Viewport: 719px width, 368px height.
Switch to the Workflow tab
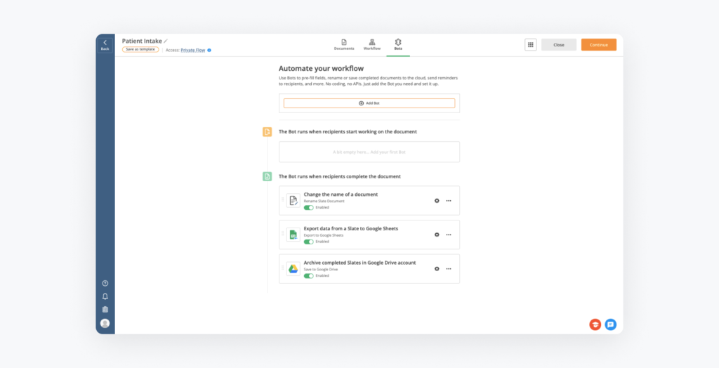click(371, 44)
